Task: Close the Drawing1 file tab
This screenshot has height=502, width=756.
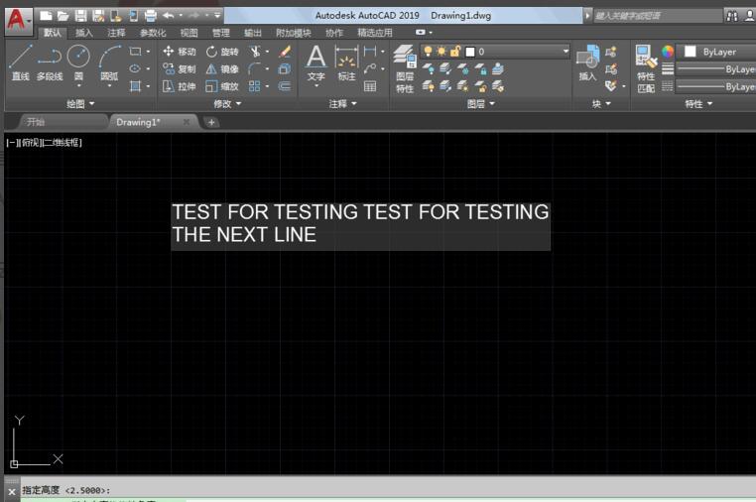Action: 187,122
